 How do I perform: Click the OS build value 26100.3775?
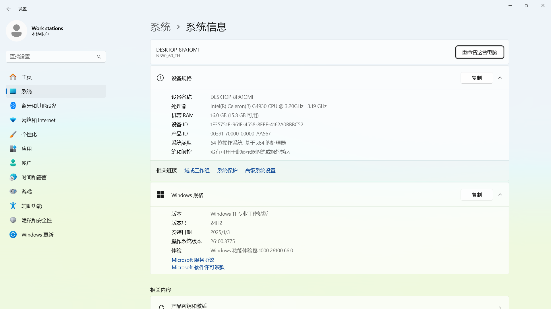tap(223, 241)
